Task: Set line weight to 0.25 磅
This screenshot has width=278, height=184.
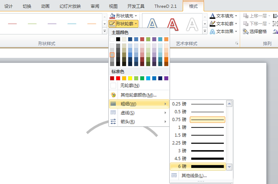Action: tap(198, 104)
